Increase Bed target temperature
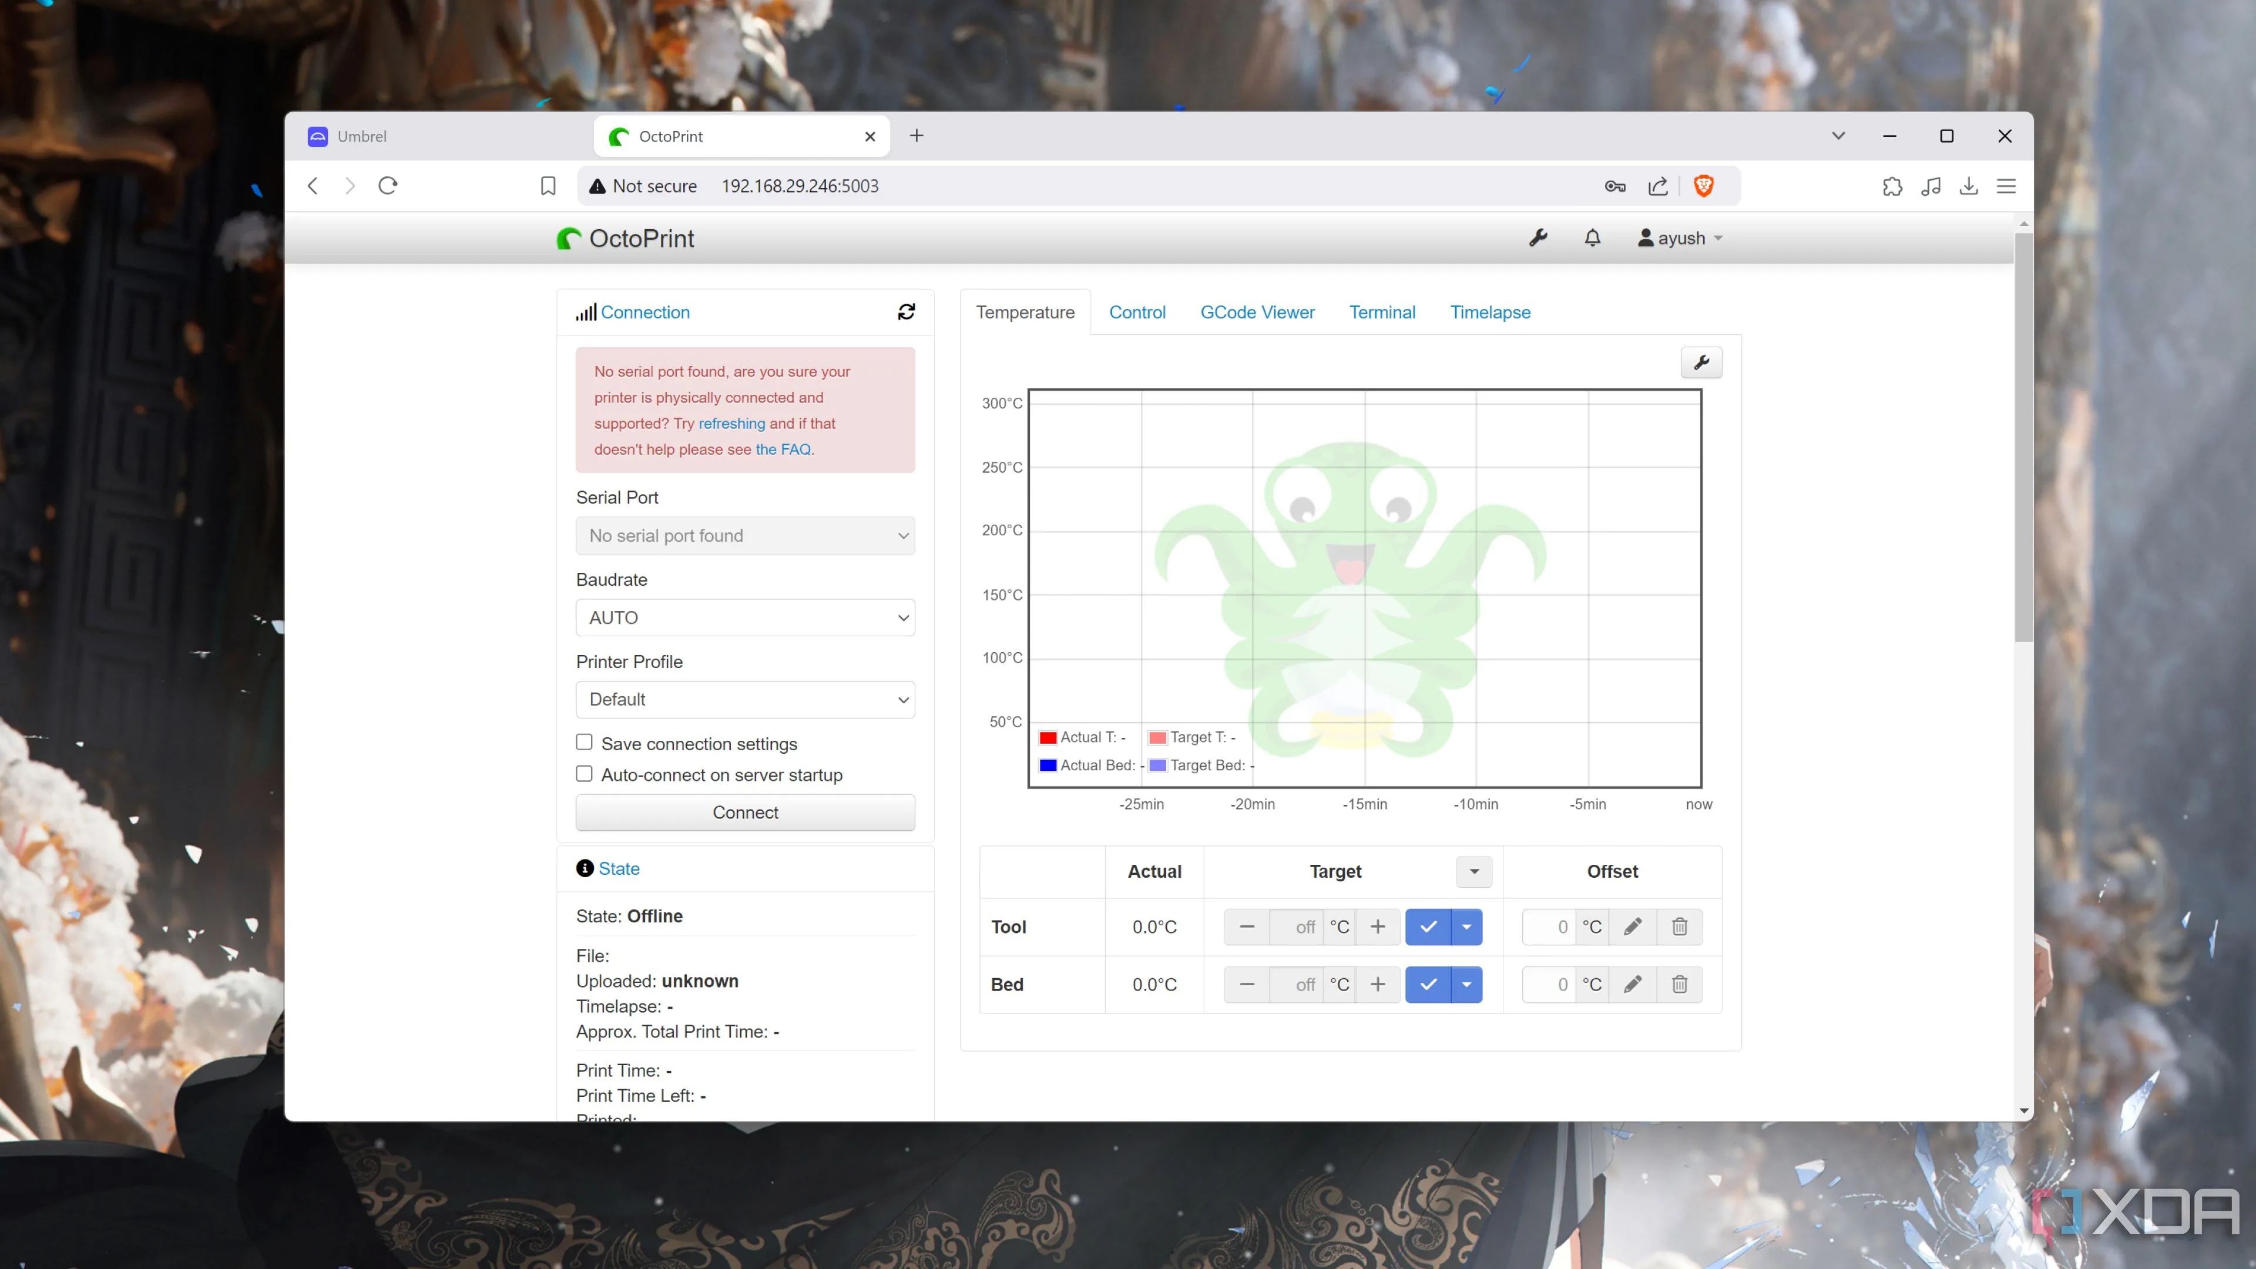Screen dimensions: 2256x1269 point(1378,985)
